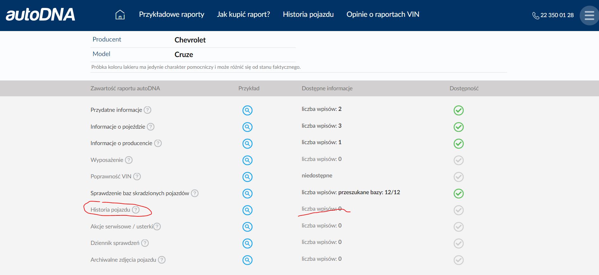This screenshot has height=275, width=599.
Task: Click the Sprawdzenie baz skradzionych pojazdów label
Action: 140,193
